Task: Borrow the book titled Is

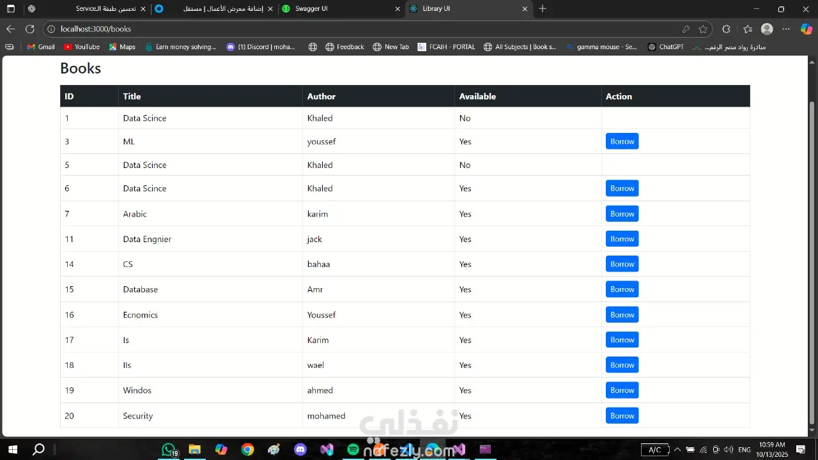Action: point(622,340)
